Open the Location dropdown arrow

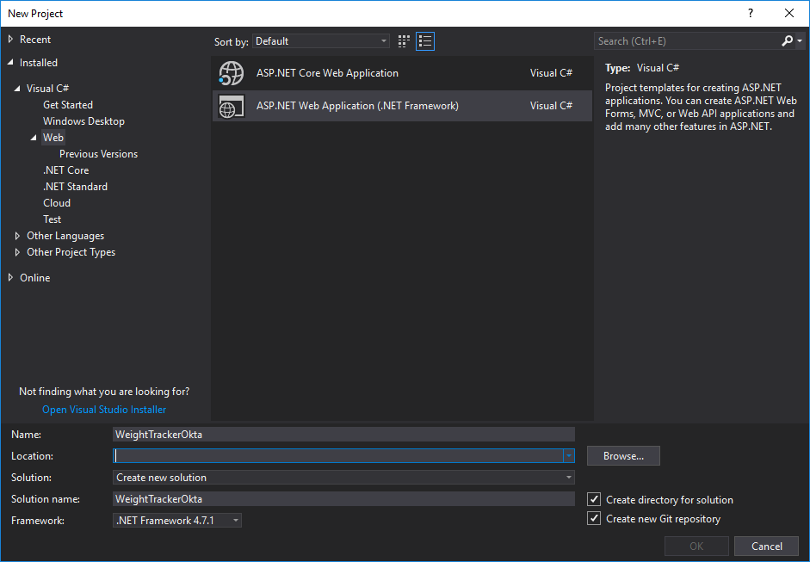pyautogui.click(x=568, y=456)
